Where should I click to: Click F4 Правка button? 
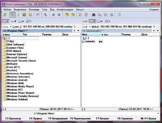tap(36, 118)
